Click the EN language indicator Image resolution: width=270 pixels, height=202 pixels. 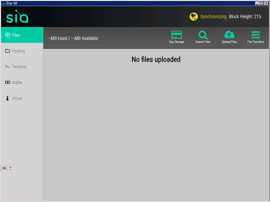[4, 168]
